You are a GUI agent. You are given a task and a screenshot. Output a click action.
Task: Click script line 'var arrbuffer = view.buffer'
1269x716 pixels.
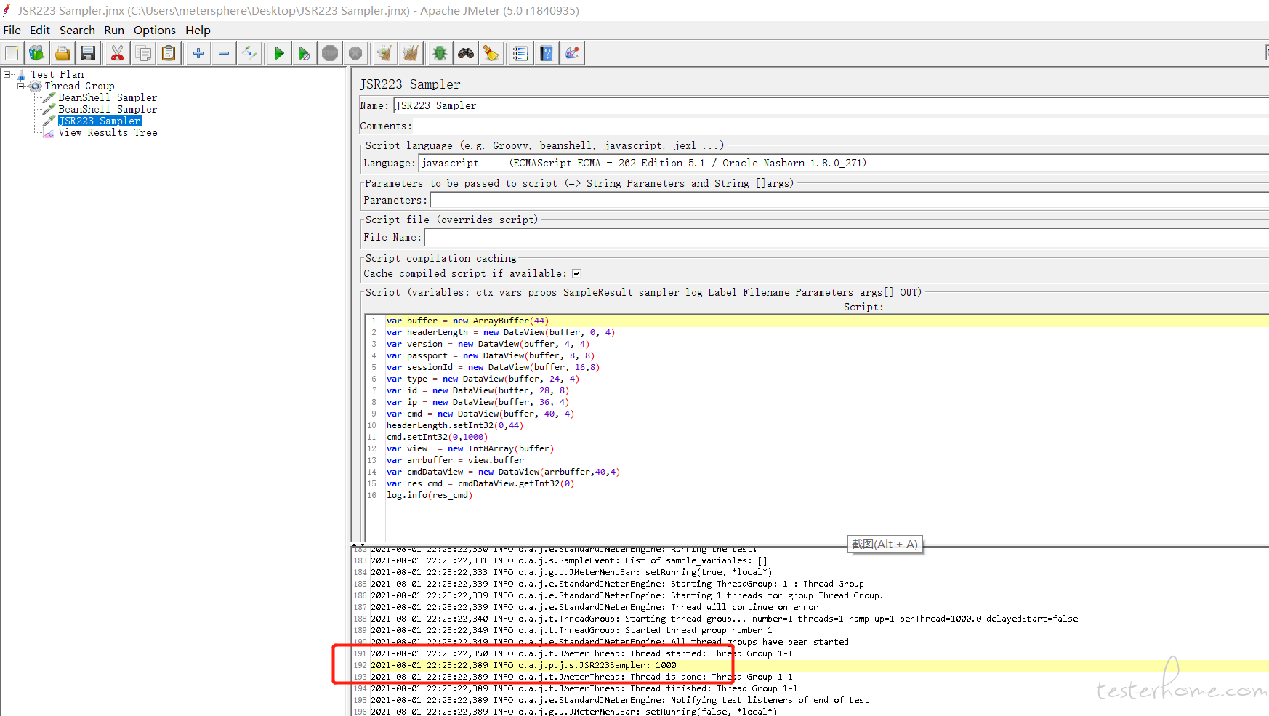(x=455, y=460)
